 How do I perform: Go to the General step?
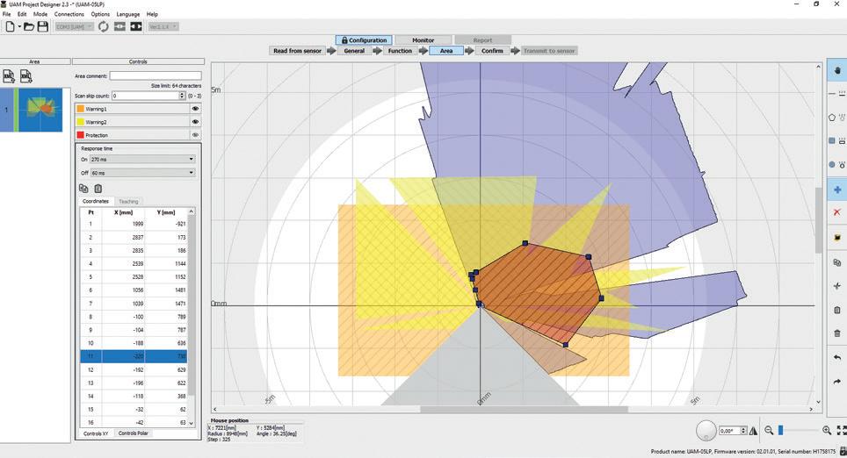click(x=354, y=51)
